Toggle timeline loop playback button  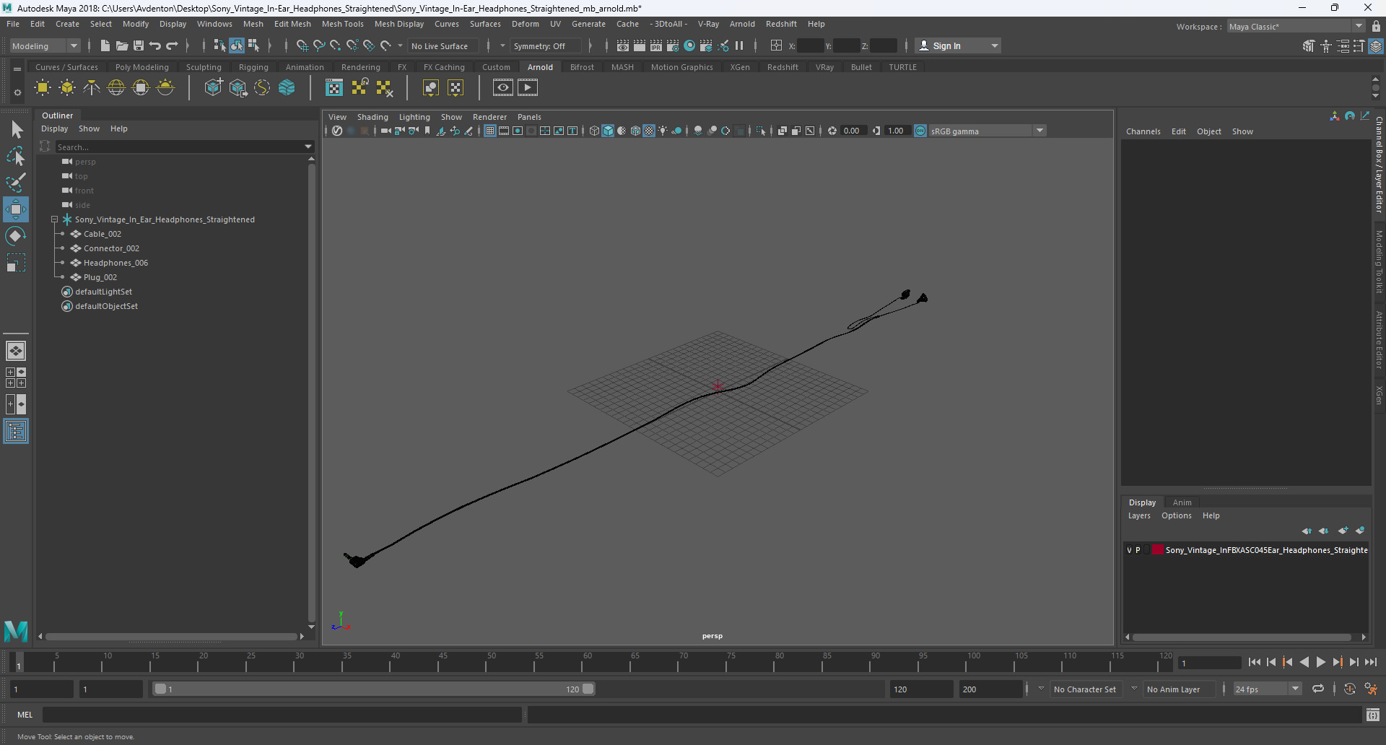click(x=1318, y=689)
